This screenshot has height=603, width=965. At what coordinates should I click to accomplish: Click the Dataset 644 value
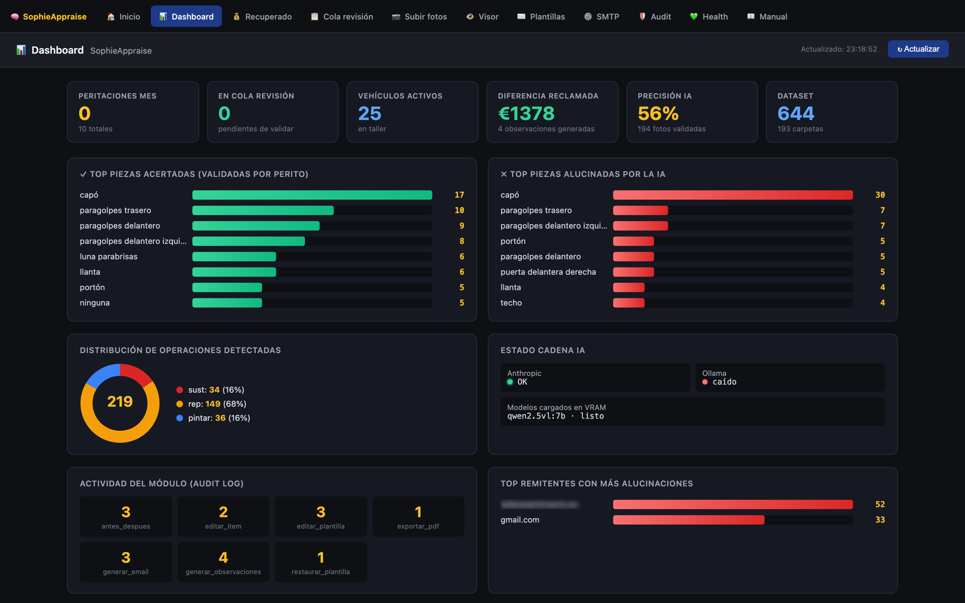pos(796,114)
